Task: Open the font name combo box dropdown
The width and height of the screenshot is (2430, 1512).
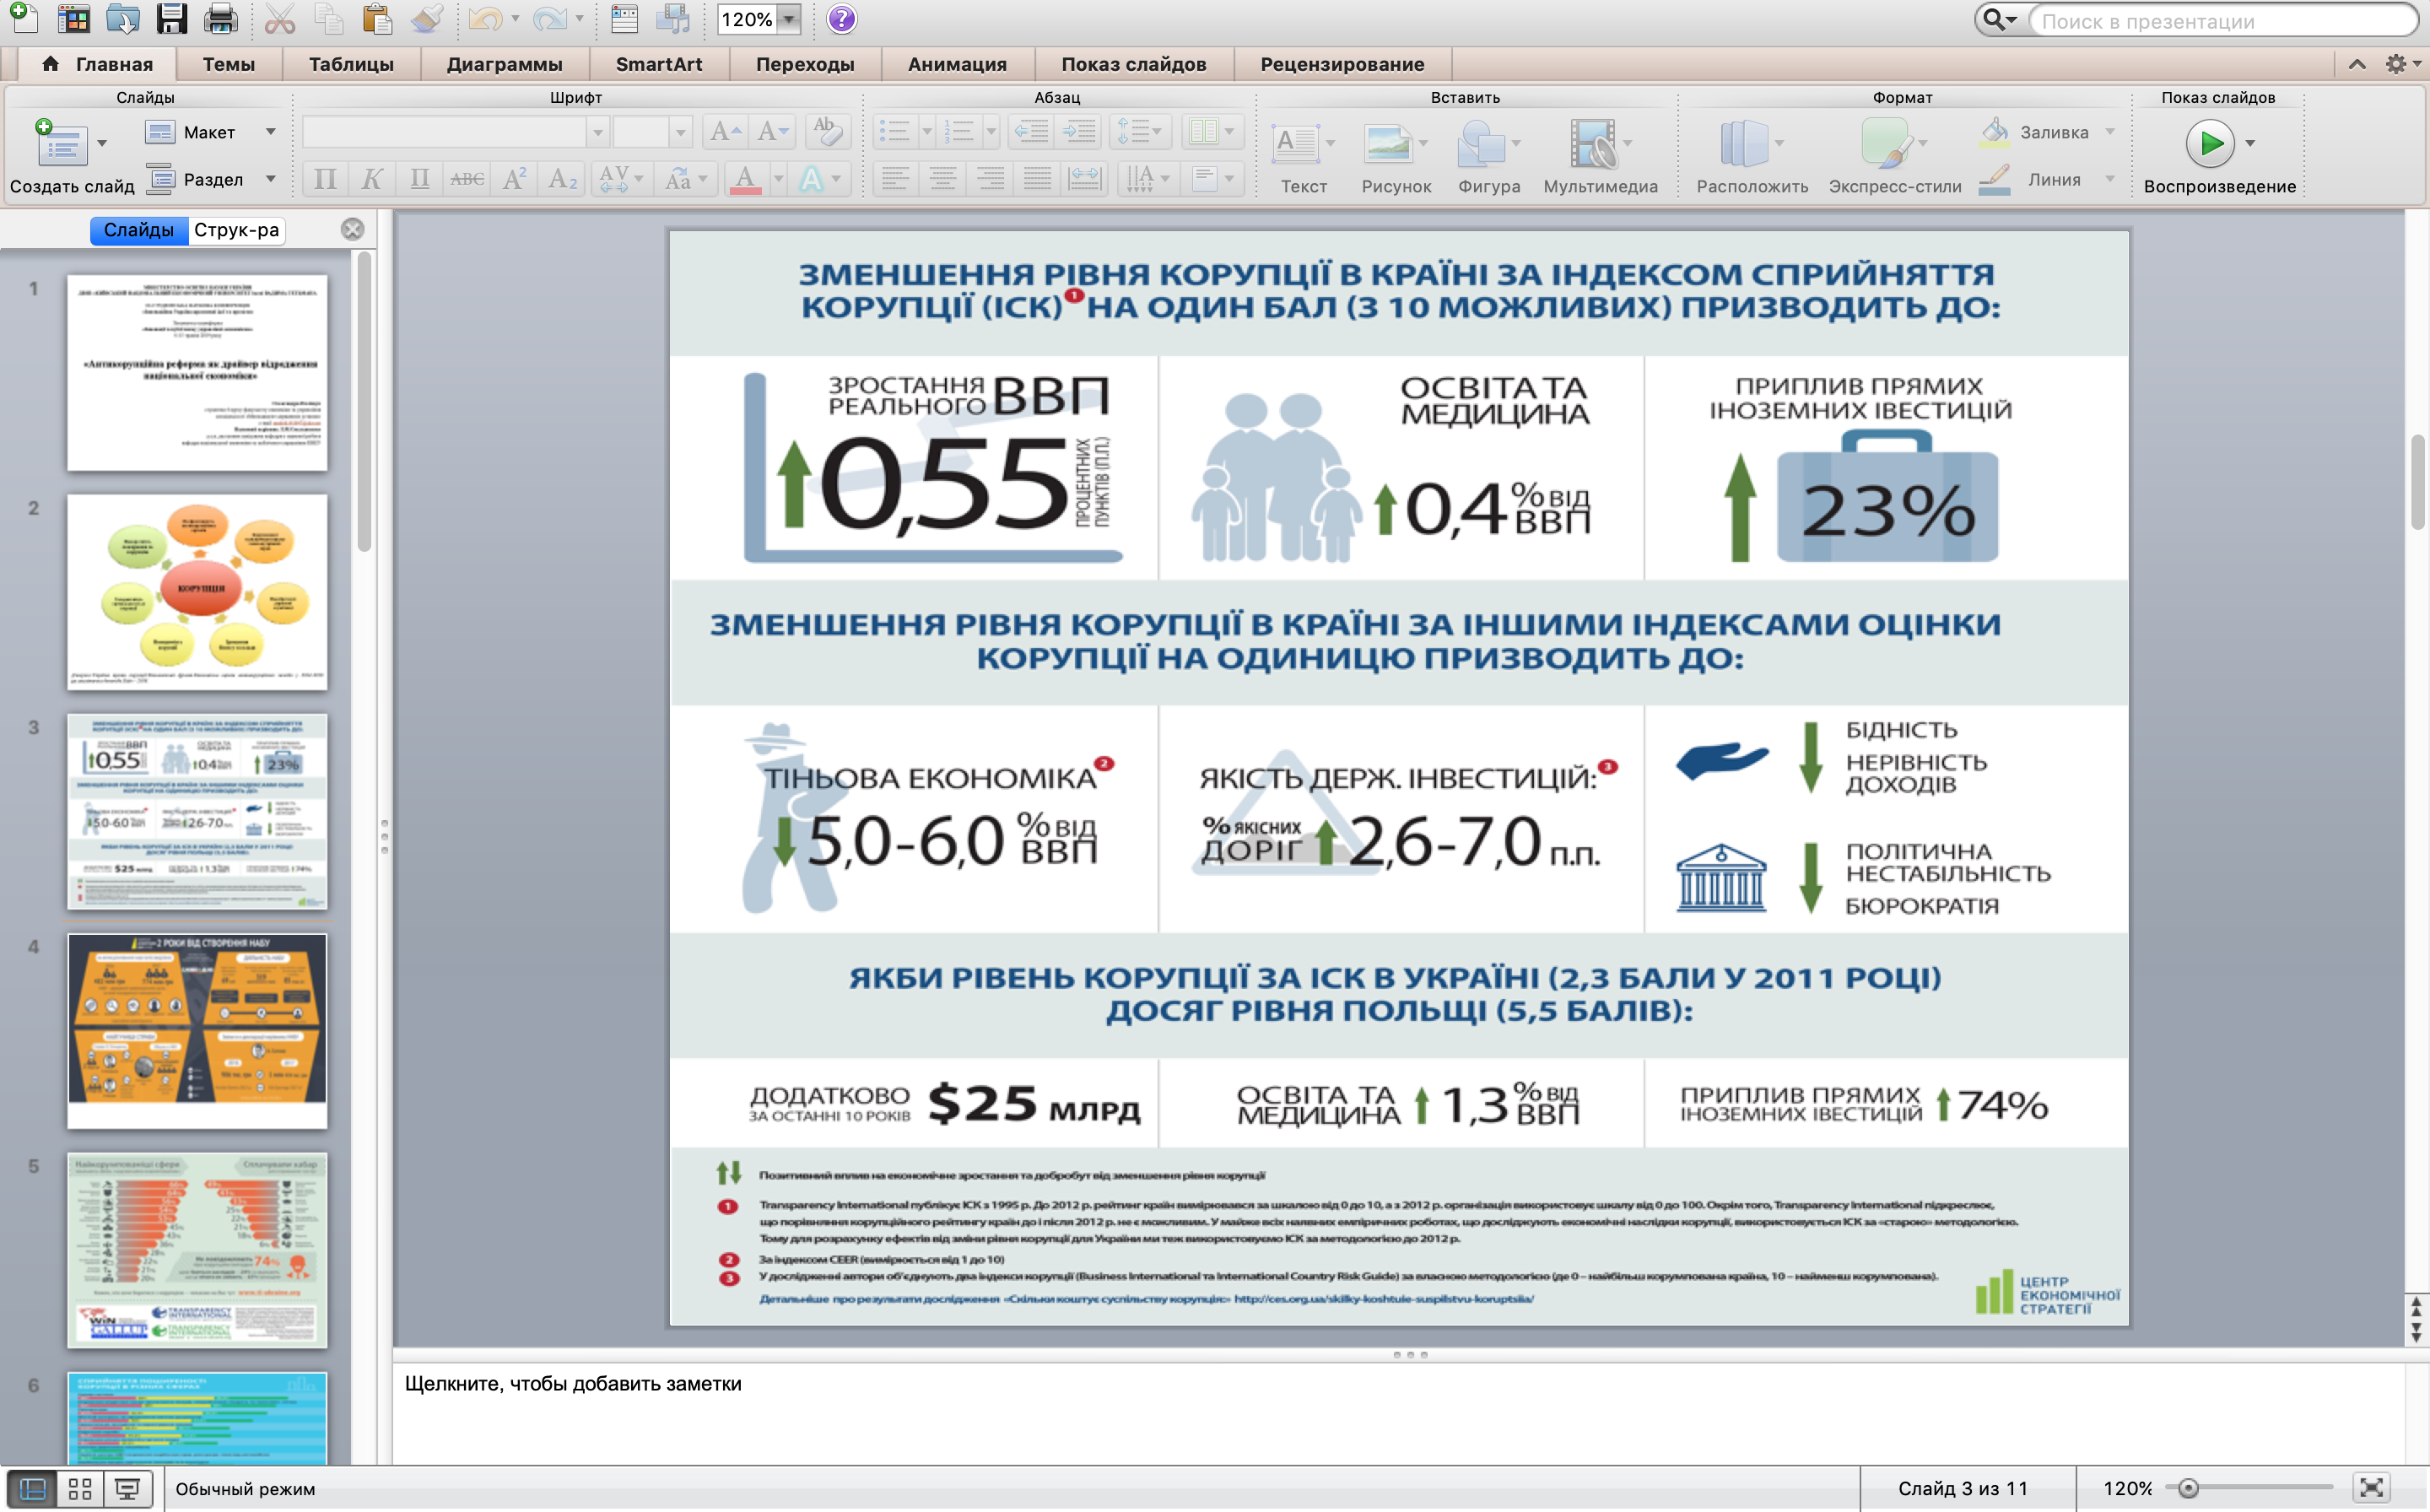Action: coord(597,132)
